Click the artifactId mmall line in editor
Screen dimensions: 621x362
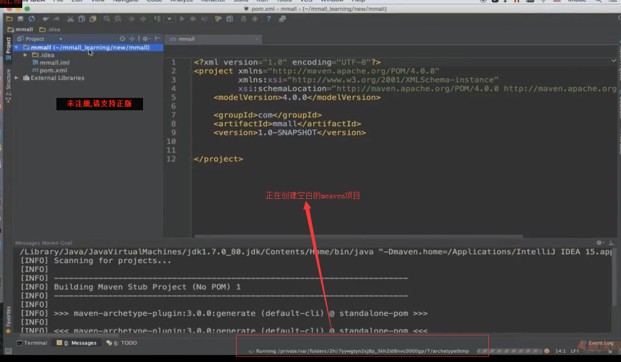point(287,124)
